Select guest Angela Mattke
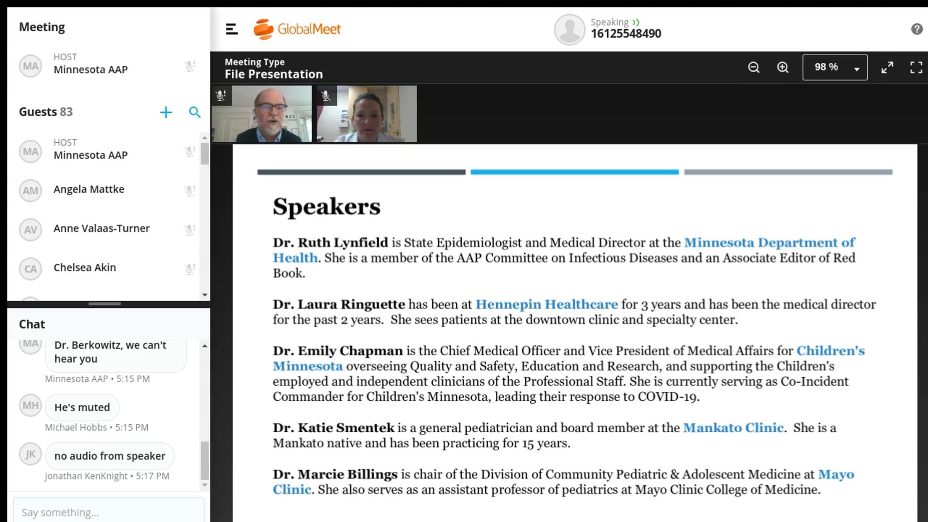Viewport: 928px width, 522px height. click(104, 190)
